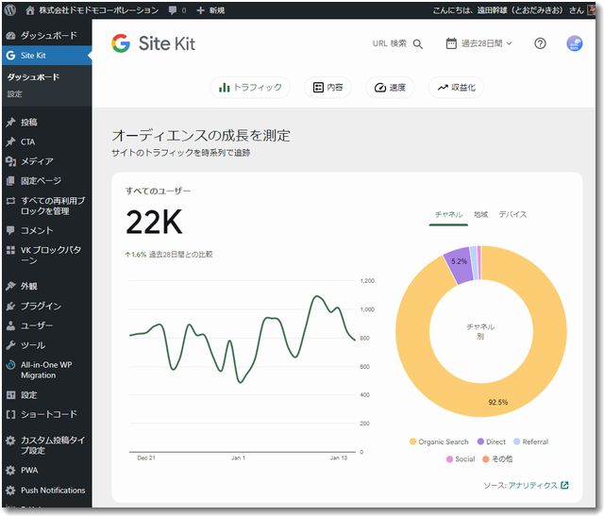Viewport: 604px width, 516px height.
Task: Open Push Notifications gear icon
Action: (10, 491)
